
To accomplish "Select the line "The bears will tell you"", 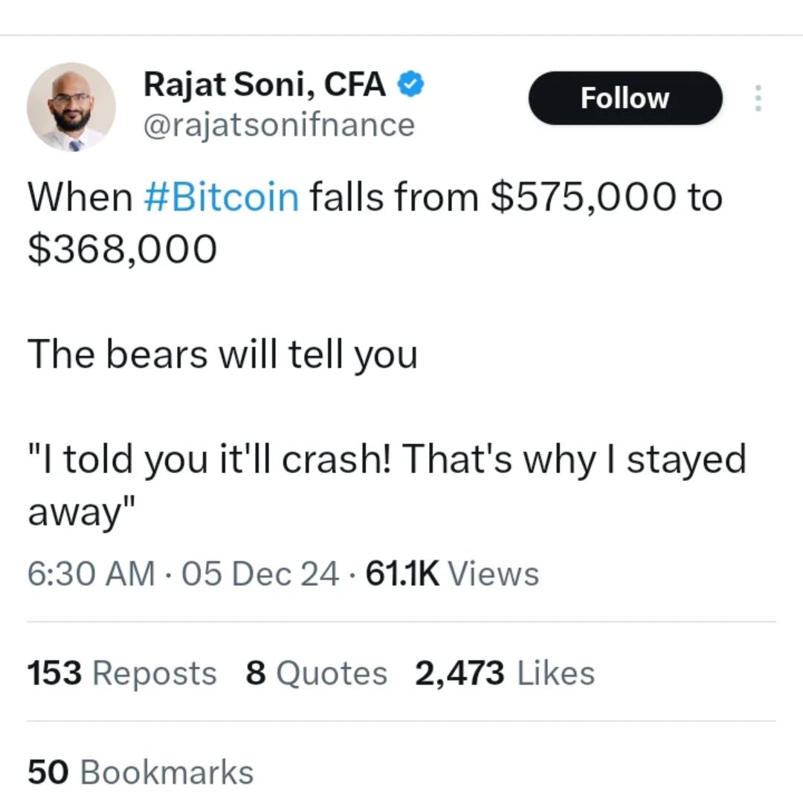I will coord(223,355).
